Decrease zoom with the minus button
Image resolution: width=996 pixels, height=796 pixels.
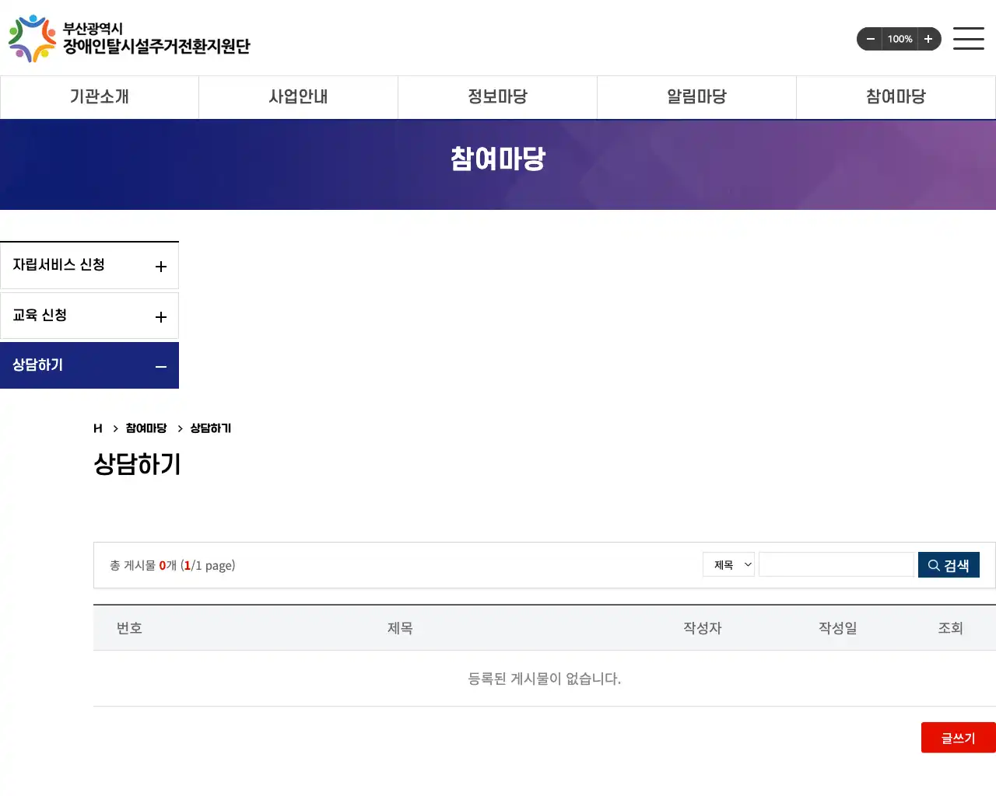coord(871,39)
